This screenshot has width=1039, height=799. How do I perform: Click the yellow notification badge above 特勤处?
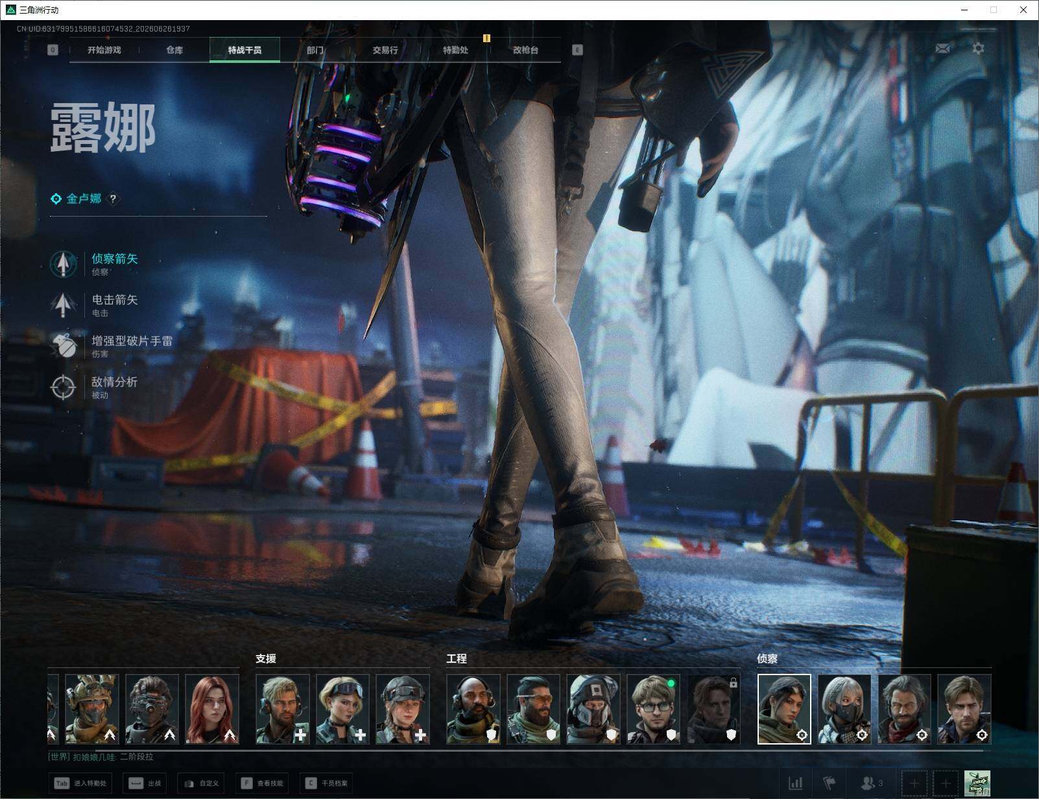coord(486,38)
